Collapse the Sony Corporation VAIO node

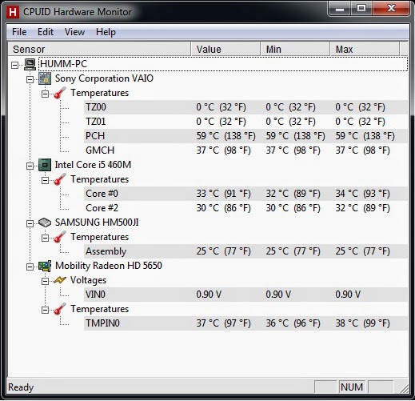point(30,79)
